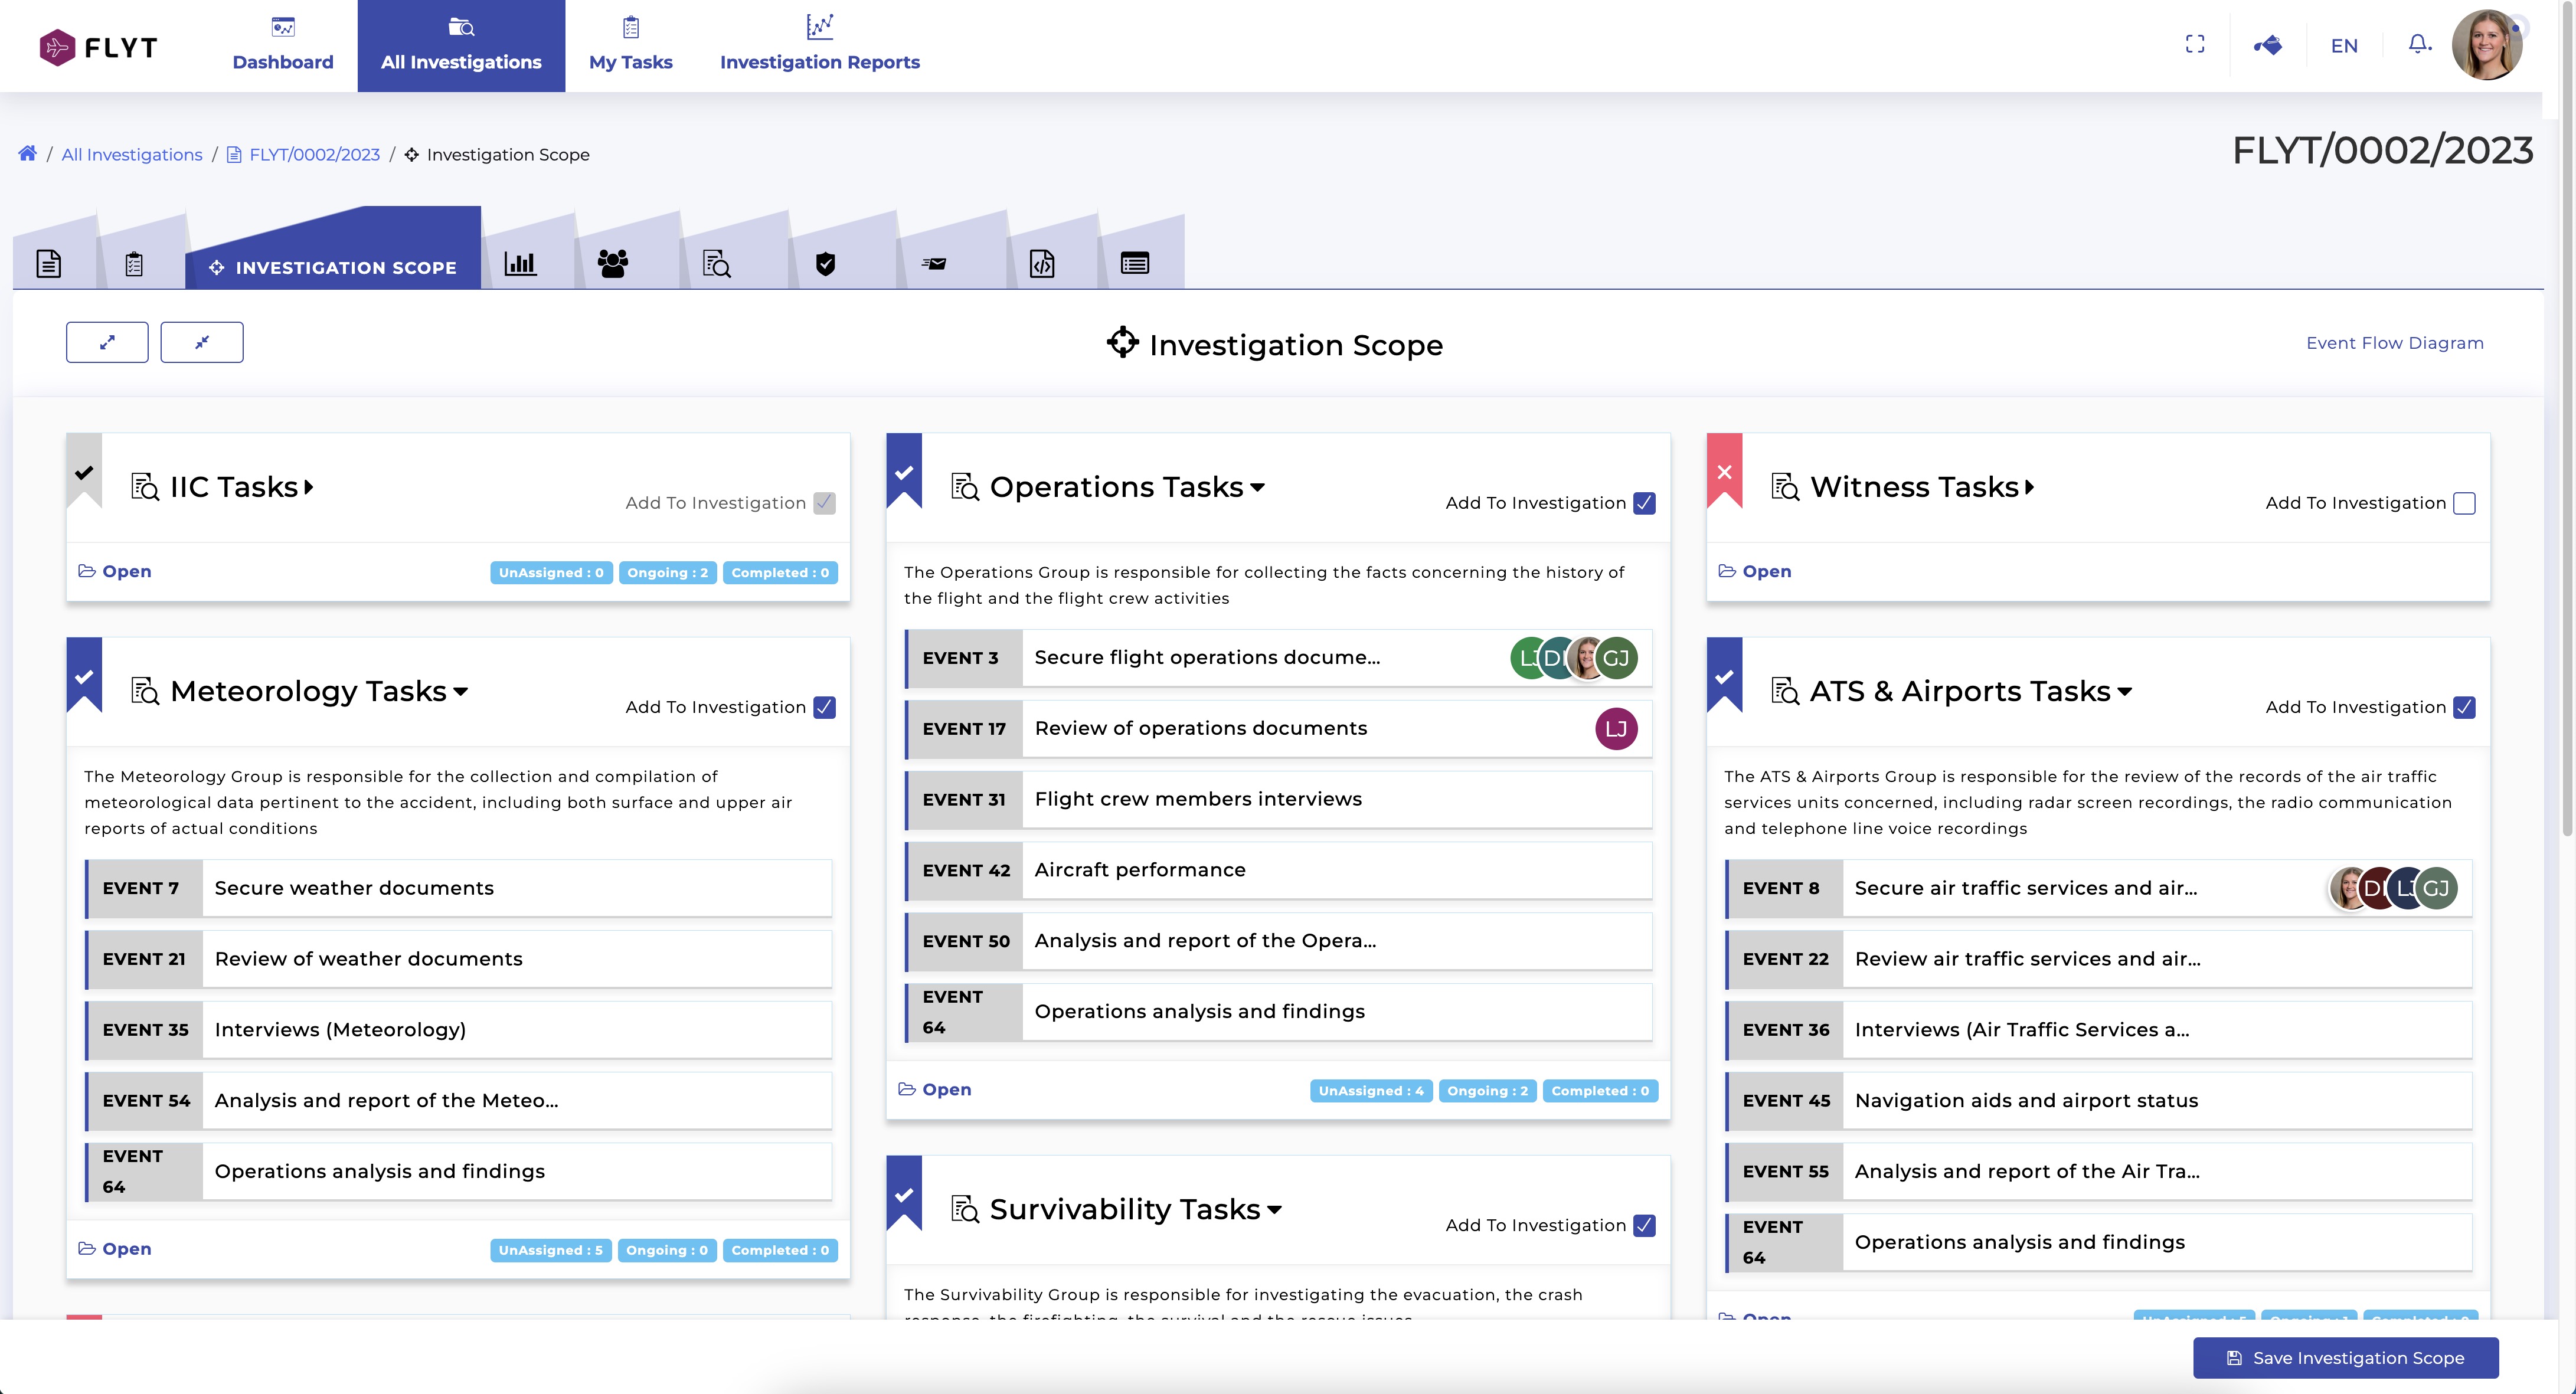
Task: Open the code document tab icon
Action: 1042,264
